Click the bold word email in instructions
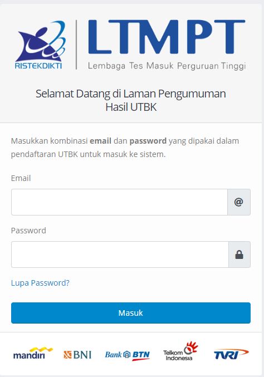This screenshot has width=264, height=377. [x=100, y=141]
